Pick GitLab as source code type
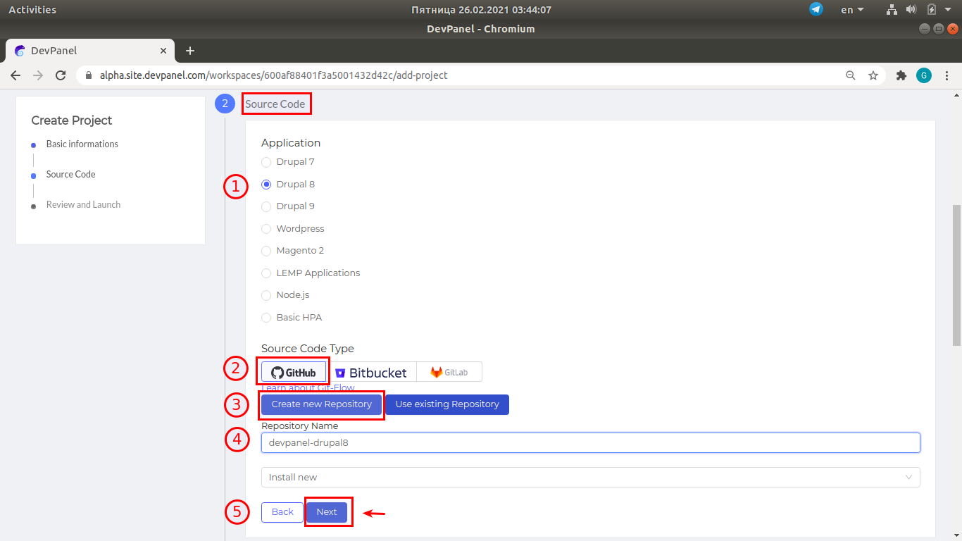 point(449,372)
